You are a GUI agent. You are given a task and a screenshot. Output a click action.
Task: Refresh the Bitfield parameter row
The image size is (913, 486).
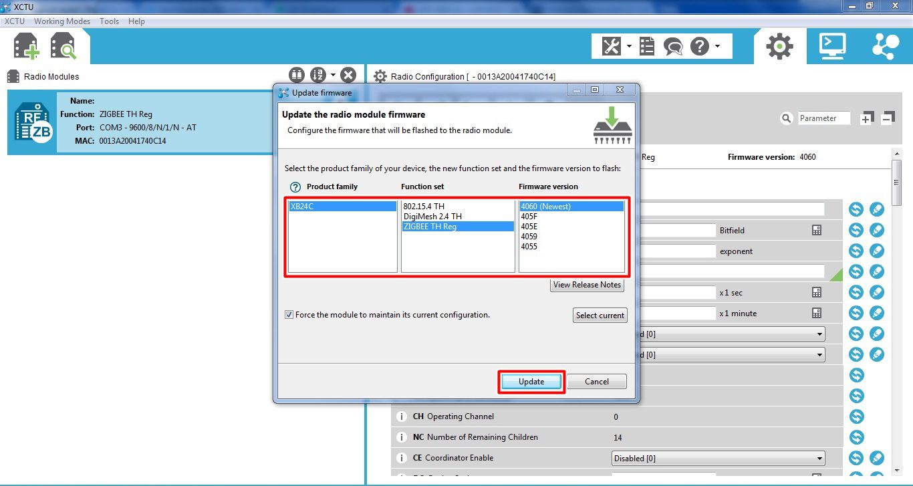coord(856,230)
